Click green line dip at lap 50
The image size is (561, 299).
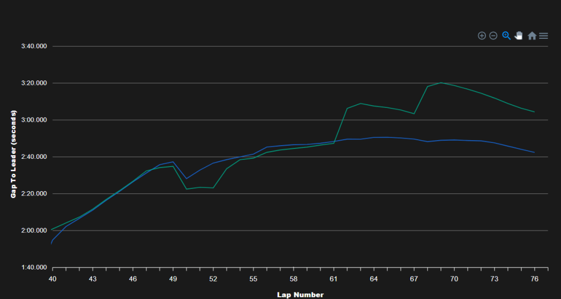click(186, 189)
